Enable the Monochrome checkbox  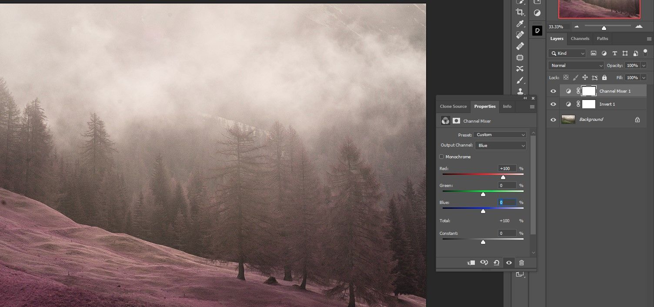coord(442,157)
